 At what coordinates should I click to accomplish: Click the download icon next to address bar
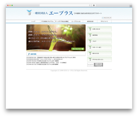94,6
